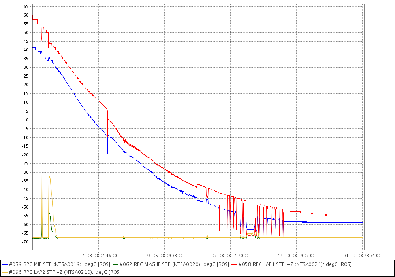The image size is (395, 277).
Task: Click x-axis label 14-03-08 04:46:00
Action: coord(98,256)
